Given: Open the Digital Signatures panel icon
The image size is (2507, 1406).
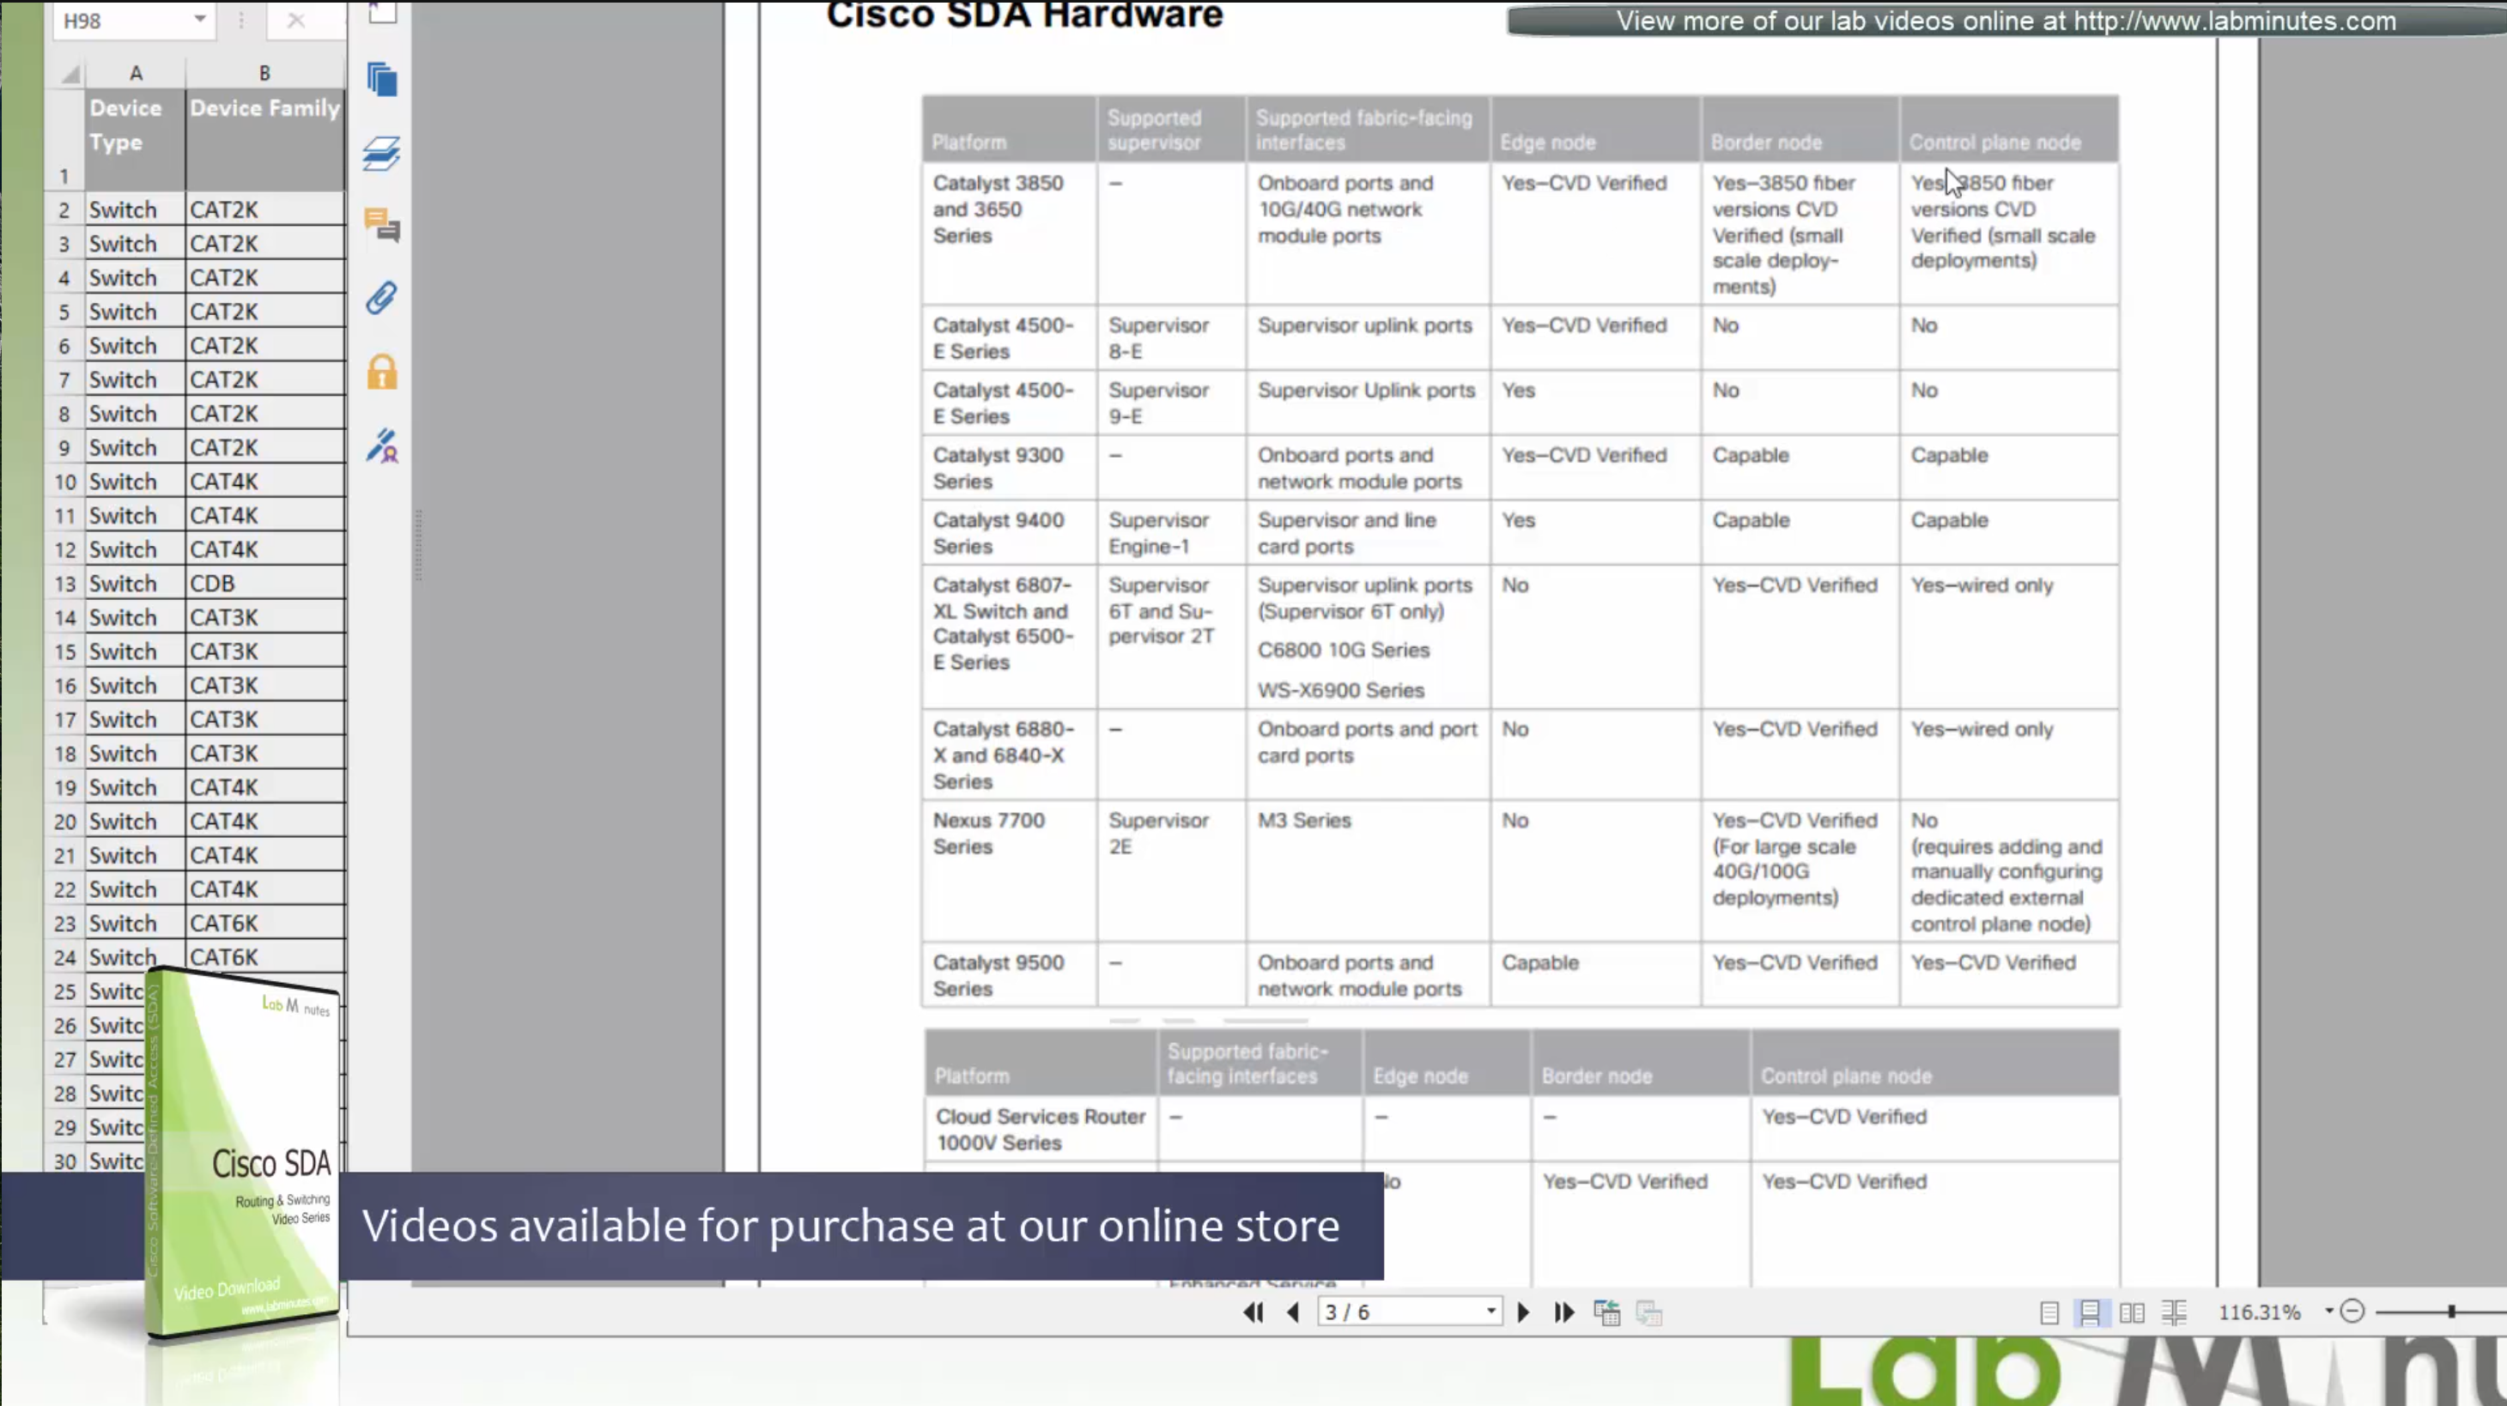Looking at the screenshot, I should pyautogui.click(x=381, y=445).
